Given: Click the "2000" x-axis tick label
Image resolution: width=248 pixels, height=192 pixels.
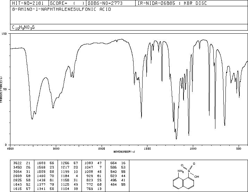Looking at the screenshot, I should tap(102, 149).
